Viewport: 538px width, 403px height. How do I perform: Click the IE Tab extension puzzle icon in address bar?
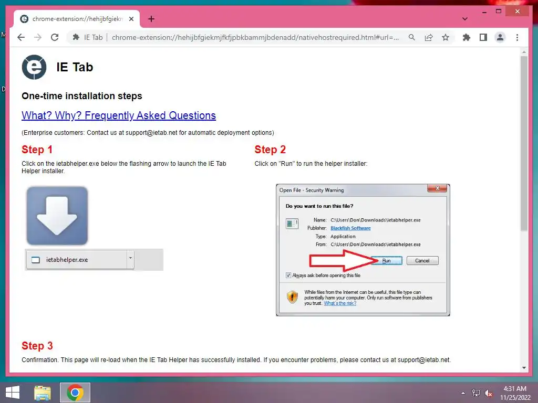pos(76,37)
